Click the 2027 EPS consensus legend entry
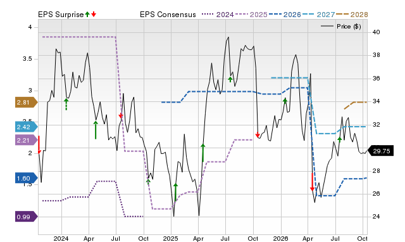The width and height of the screenshot is (405, 242). [x=318, y=15]
